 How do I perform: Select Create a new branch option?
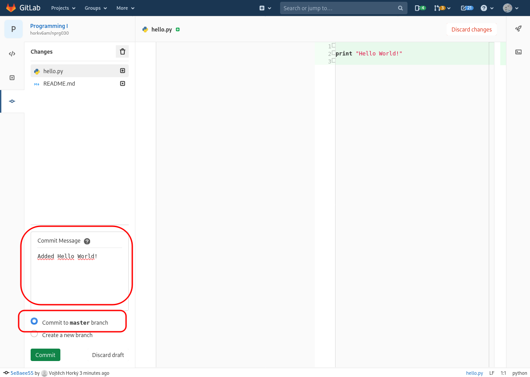pos(34,334)
